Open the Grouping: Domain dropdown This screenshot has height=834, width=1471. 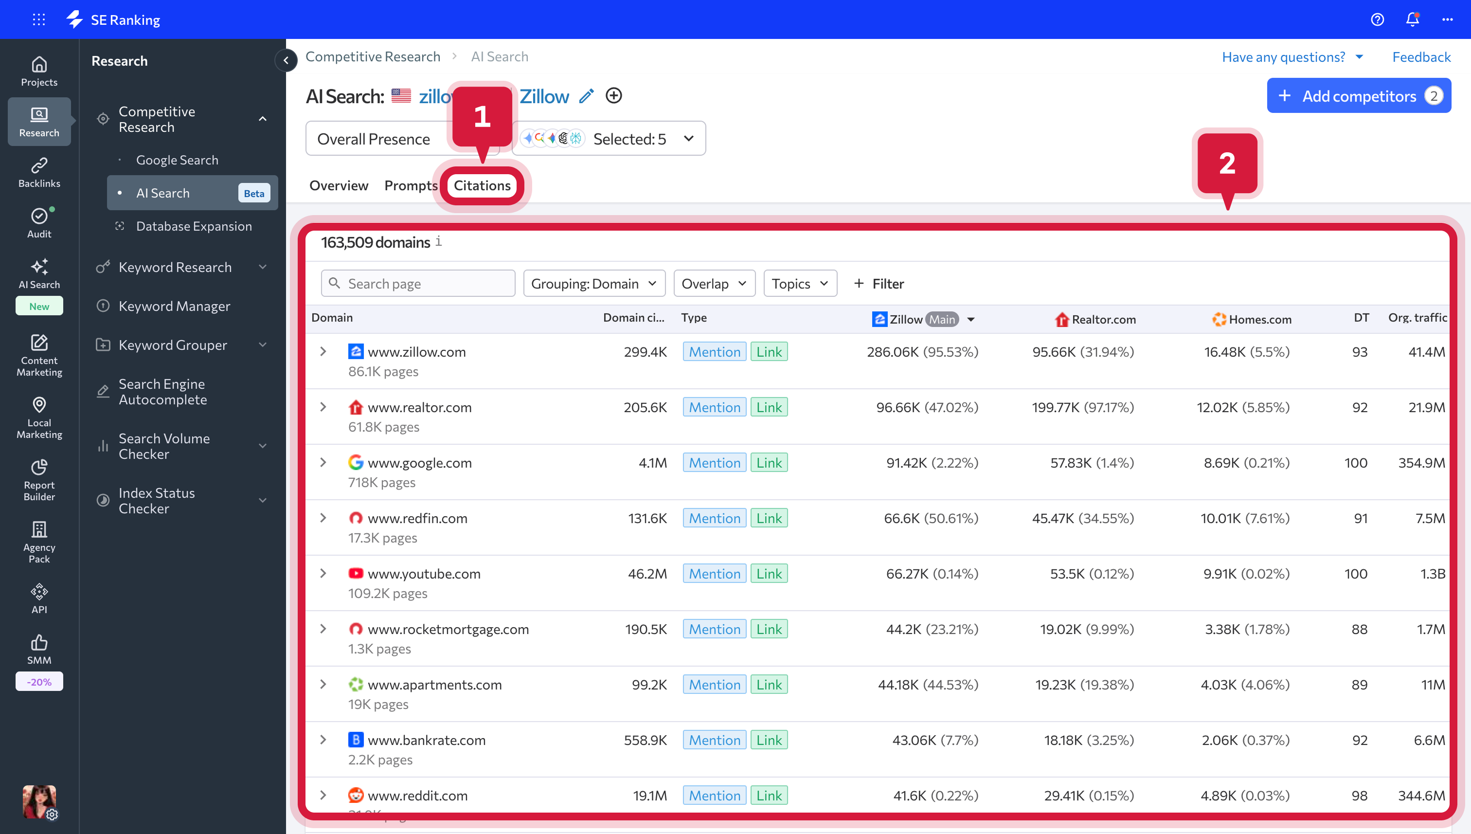pos(594,284)
